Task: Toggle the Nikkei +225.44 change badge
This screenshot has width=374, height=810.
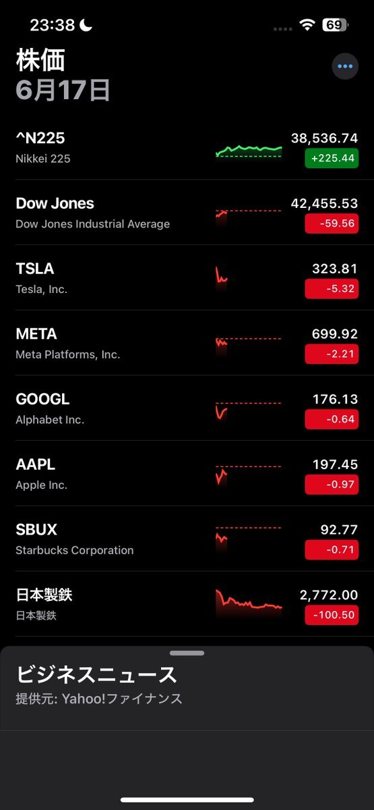Action: tap(332, 158)
